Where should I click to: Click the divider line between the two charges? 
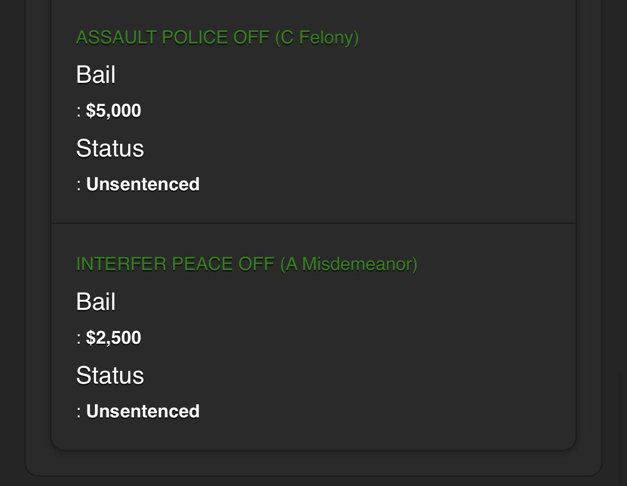pyautogui.click(x=313, y=223)
